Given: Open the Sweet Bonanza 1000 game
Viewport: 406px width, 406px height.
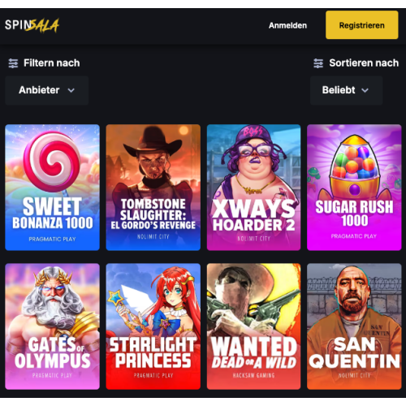Looking at the screenshot, I should click(x=52, y=188).
